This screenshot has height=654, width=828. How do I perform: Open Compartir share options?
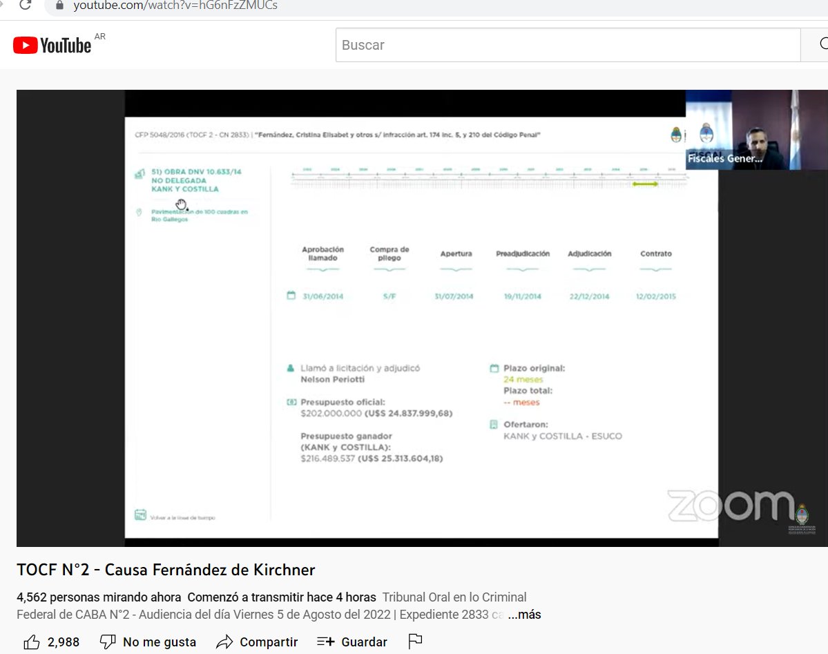pyautogui.click(x=257, y=642)
